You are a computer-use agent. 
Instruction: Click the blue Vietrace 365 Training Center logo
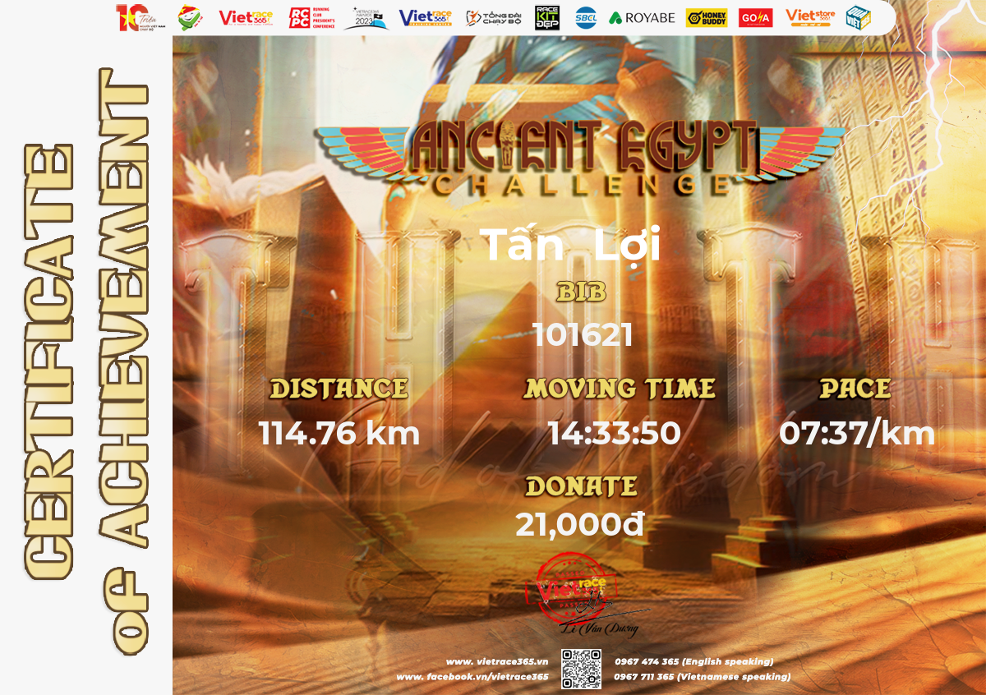click(x=426, y=17)
